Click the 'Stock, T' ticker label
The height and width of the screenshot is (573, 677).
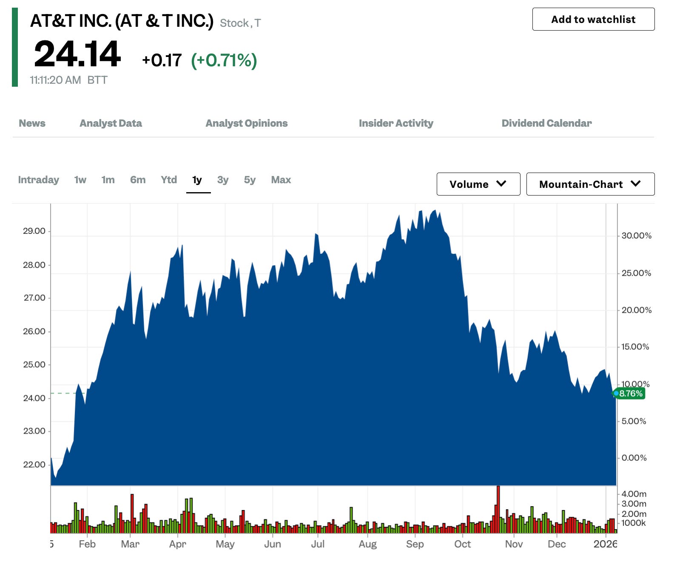240,23
